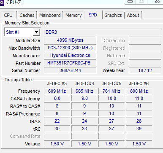
Task: Click CAS# Latency value 10.0
Action: click(x=111, y=98)
